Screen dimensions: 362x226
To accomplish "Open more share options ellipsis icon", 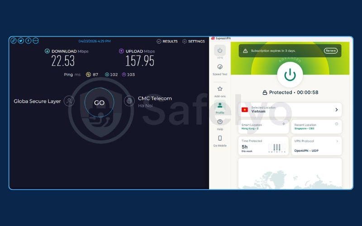I will tap(36, 41).
